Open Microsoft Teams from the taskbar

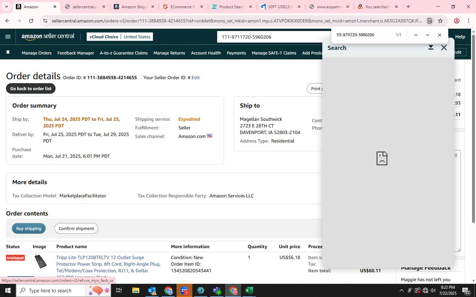pyautogui.click(x=217, y=290)
